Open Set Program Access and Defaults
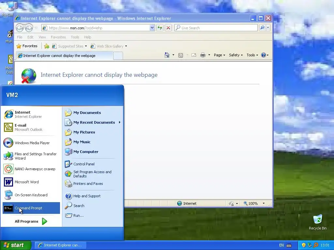 coord(93,174)
